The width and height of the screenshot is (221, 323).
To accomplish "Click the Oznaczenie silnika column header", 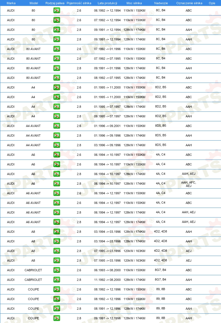I will pyautogui.click(x=189, y=3).
